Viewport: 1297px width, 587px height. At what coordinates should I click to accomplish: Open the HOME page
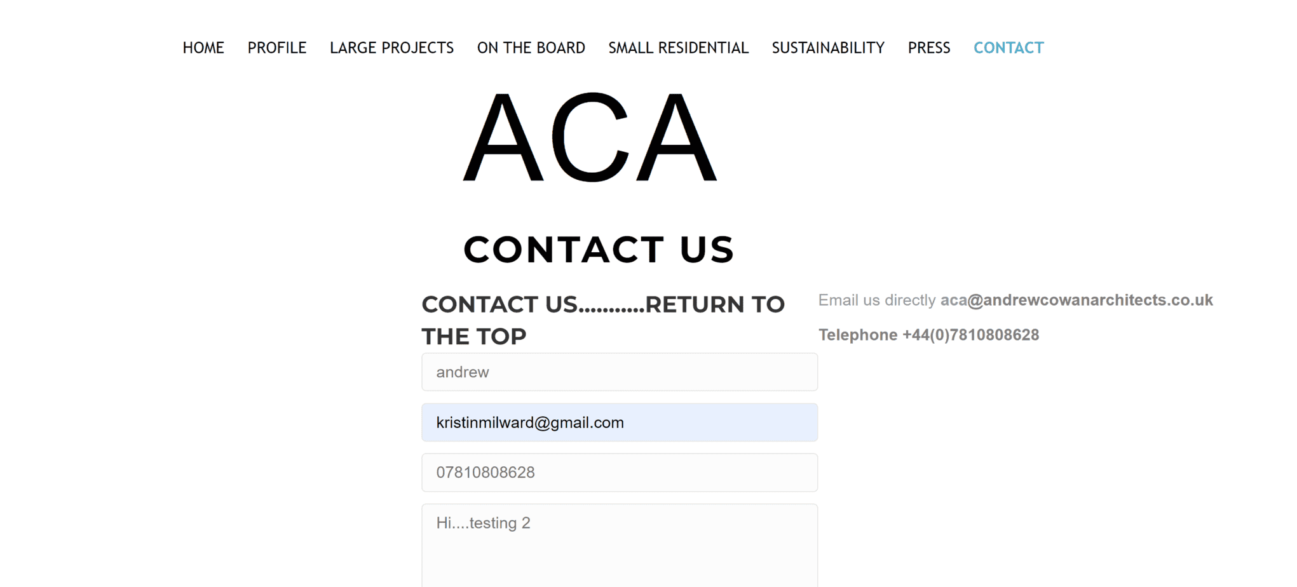203,48
